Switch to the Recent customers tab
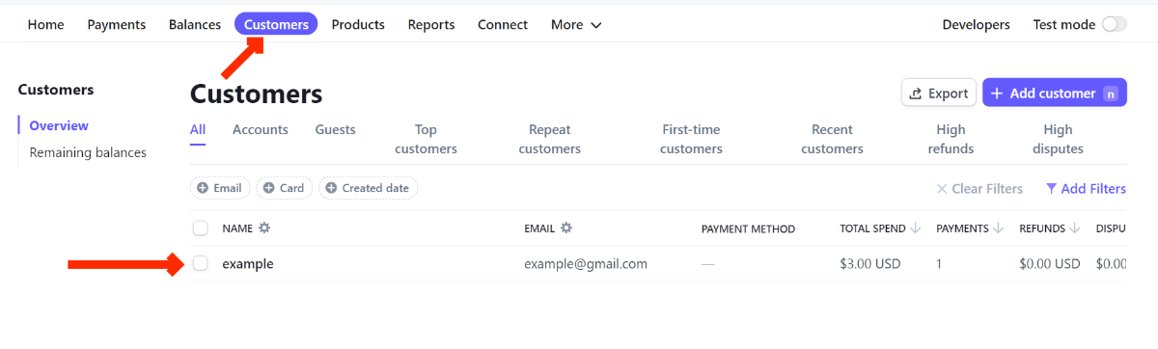 [x=832, y=139]
